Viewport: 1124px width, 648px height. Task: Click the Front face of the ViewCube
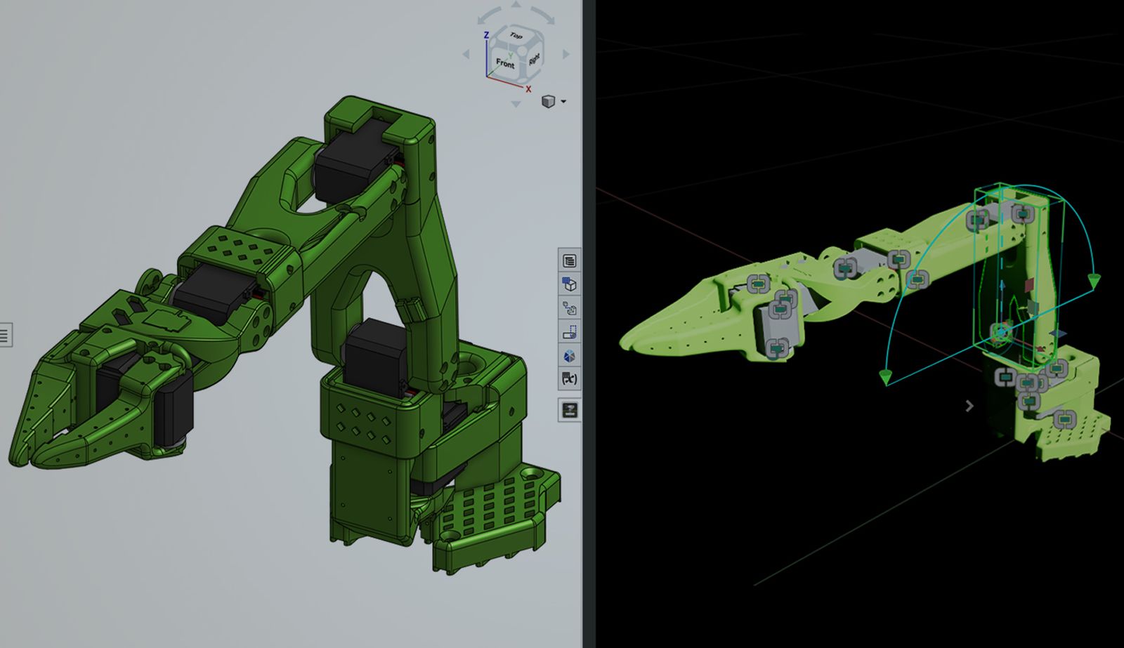point(507,63)
